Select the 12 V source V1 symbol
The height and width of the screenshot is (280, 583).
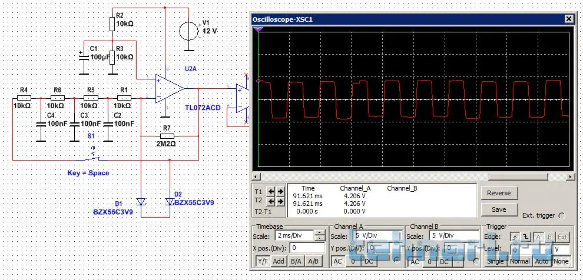[189, 31]
